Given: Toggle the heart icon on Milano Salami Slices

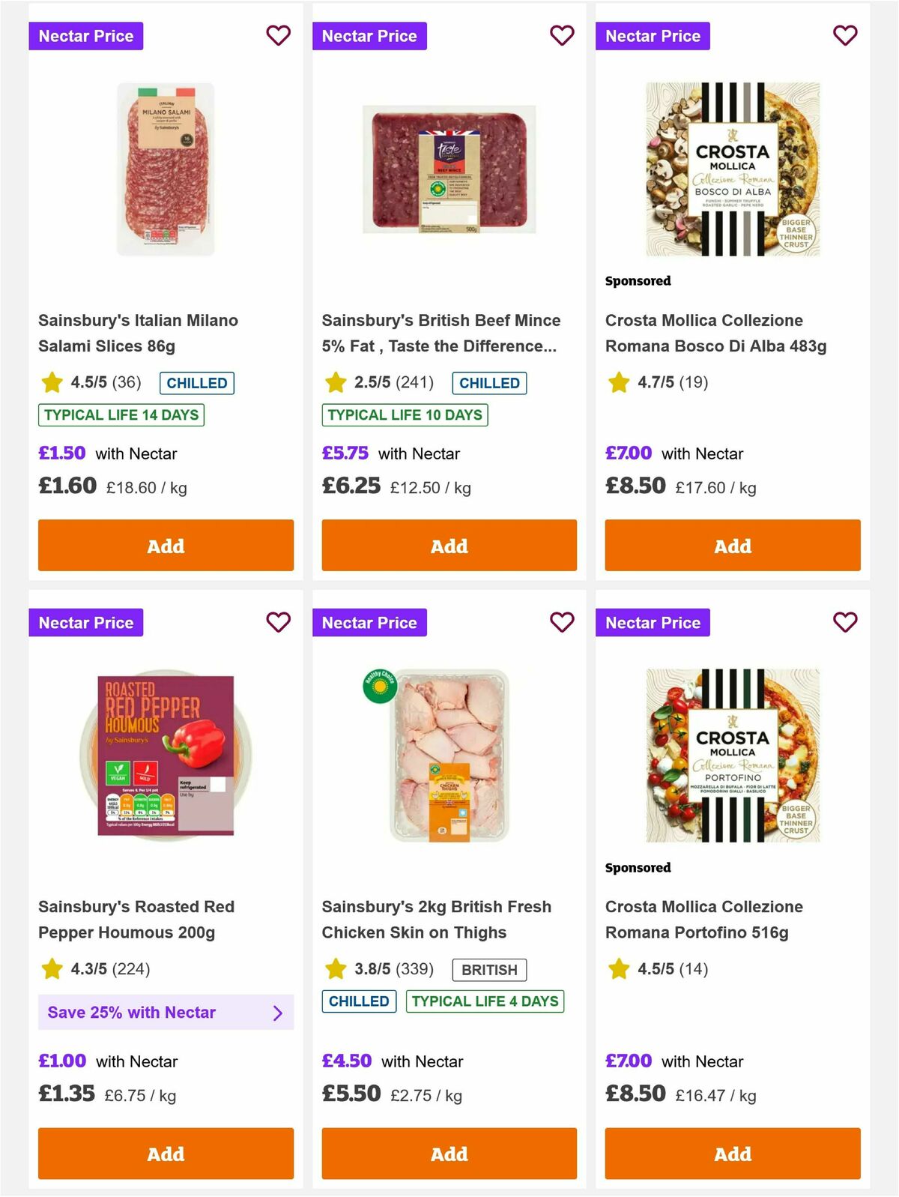Looking at the screenshot, I should (279, 35).
